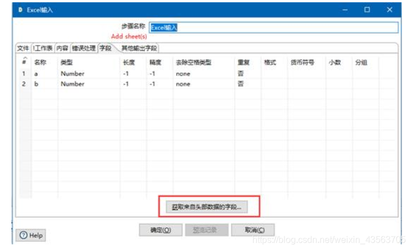Click the app icon in the title bar
Viewport: 411px width, 250px height.
20,10
